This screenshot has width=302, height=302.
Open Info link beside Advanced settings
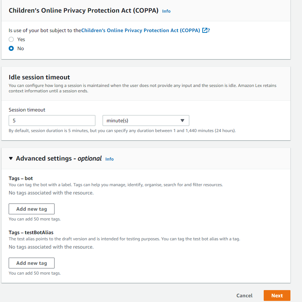coord(109,159)
